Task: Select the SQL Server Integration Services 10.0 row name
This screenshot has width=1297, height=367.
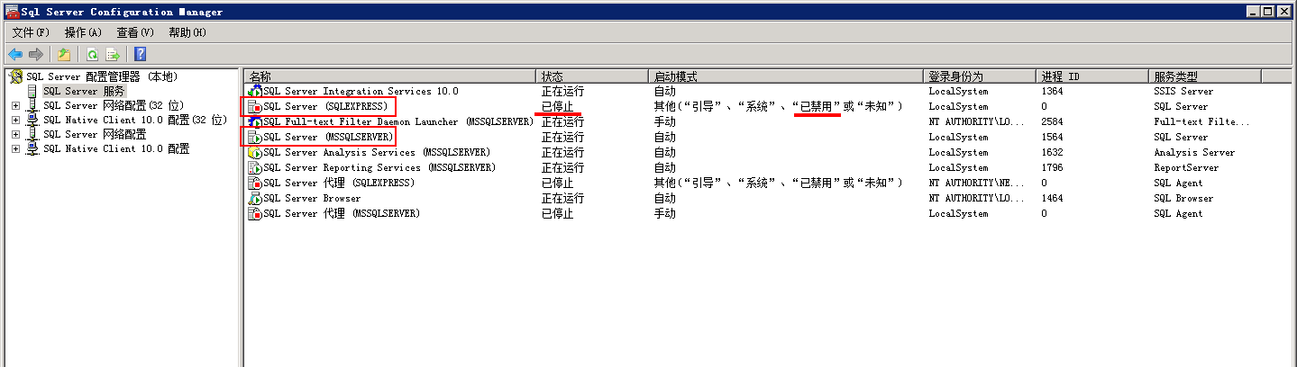Action: (x=361, y=91)
